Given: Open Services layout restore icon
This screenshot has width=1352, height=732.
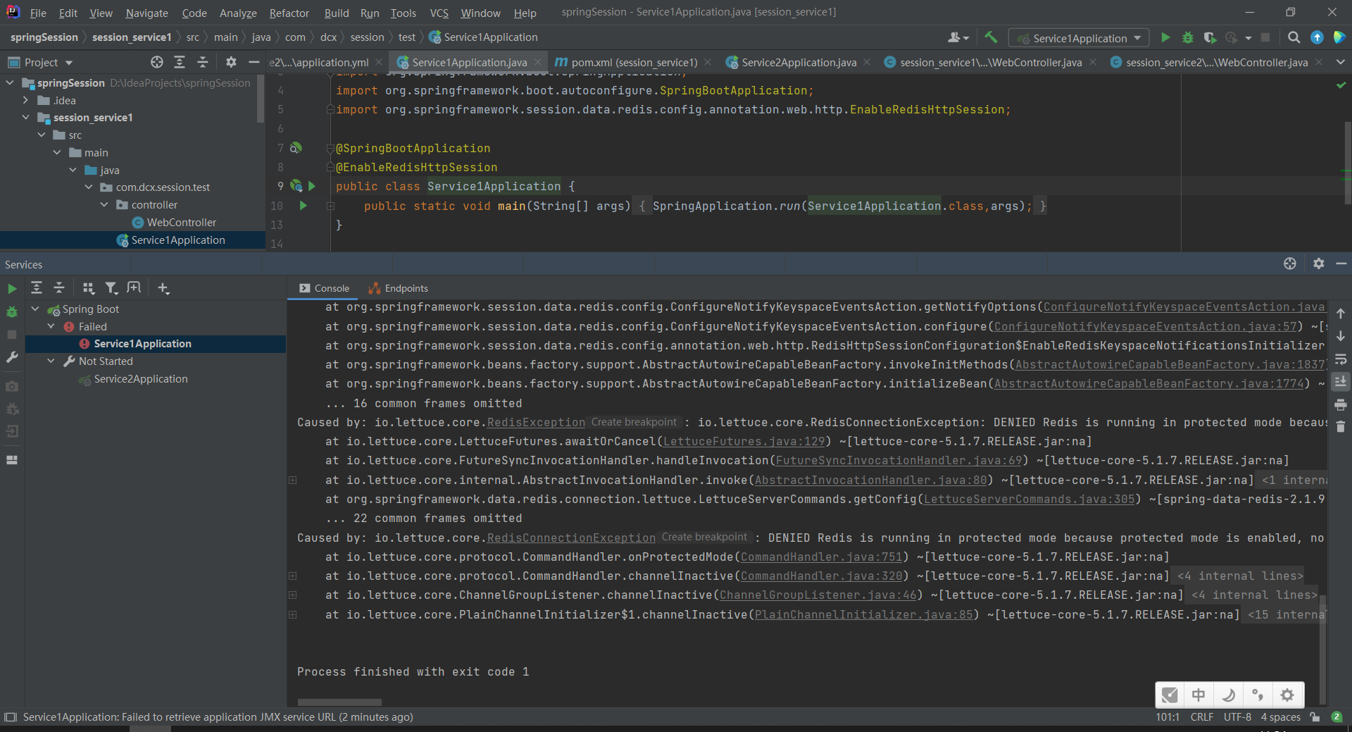Looking at the screenshot, I should click(x=12, y=460).
